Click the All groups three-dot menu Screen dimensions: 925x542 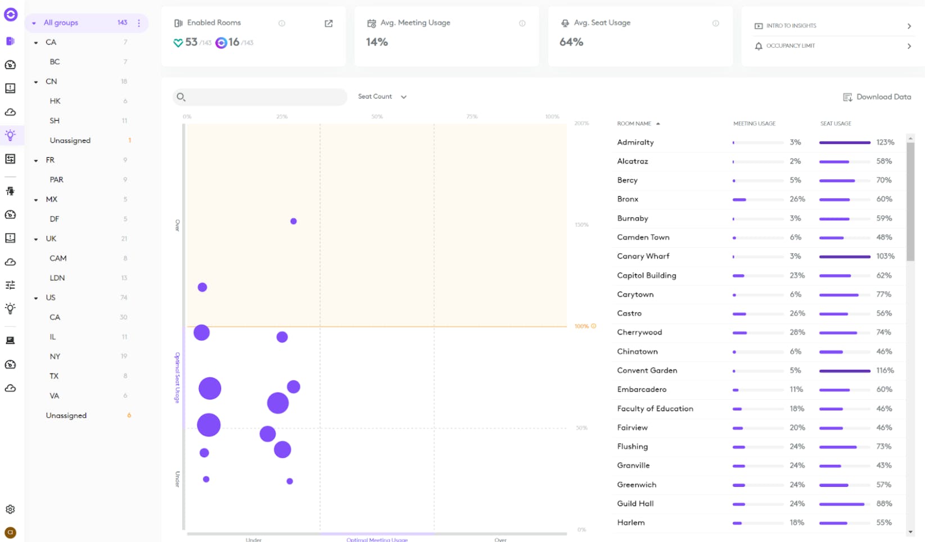tap(139, 23)
